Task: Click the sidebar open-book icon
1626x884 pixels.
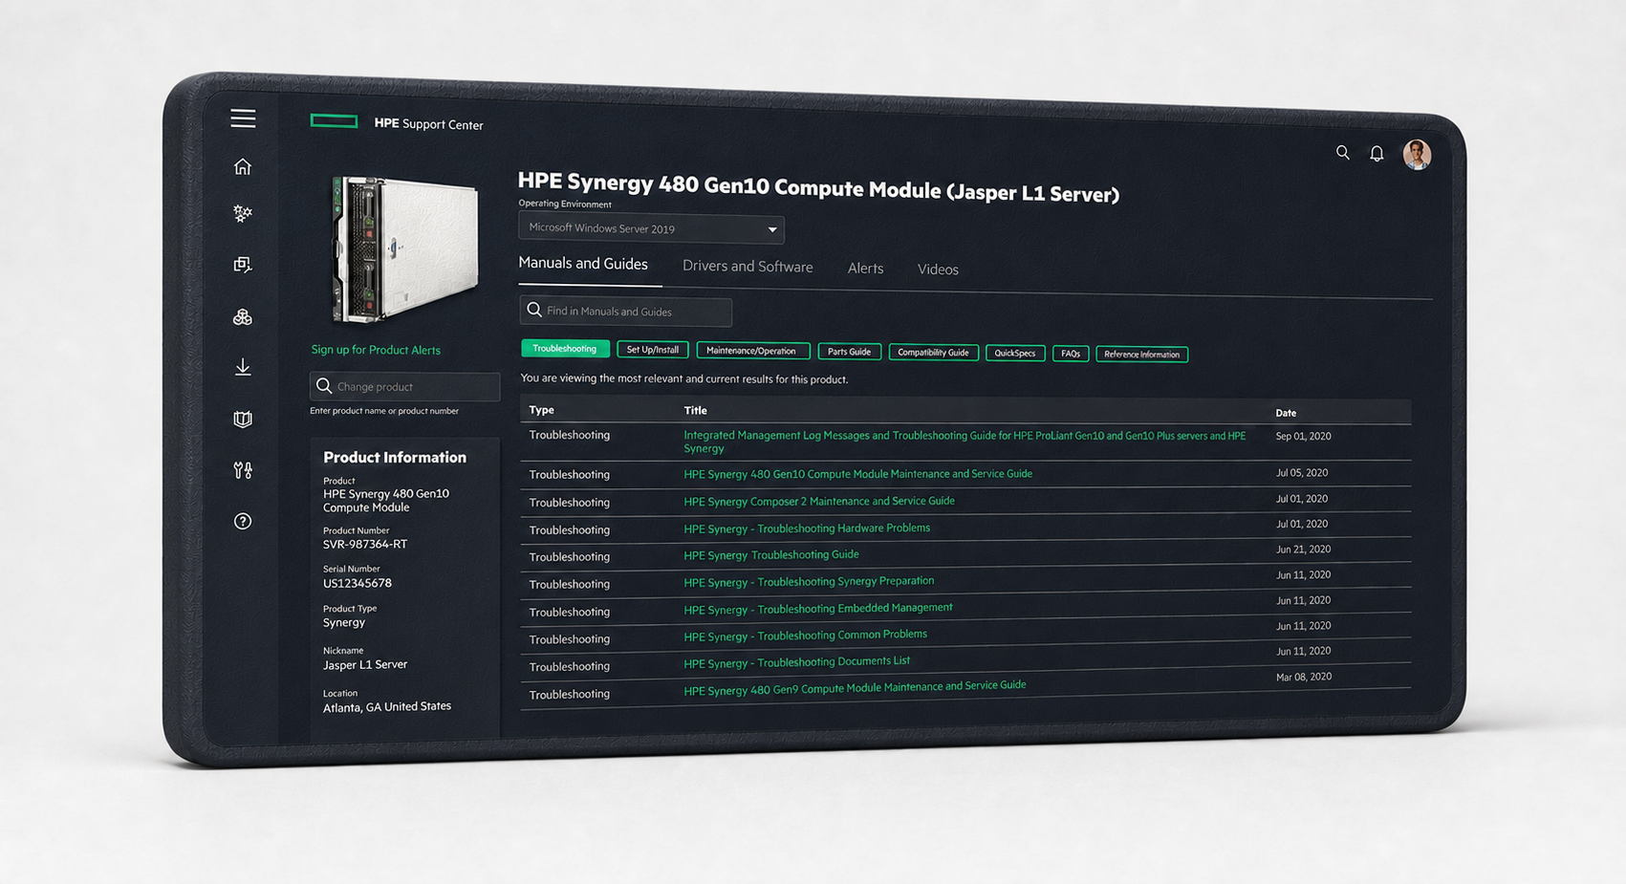Action: pos(243,419)
